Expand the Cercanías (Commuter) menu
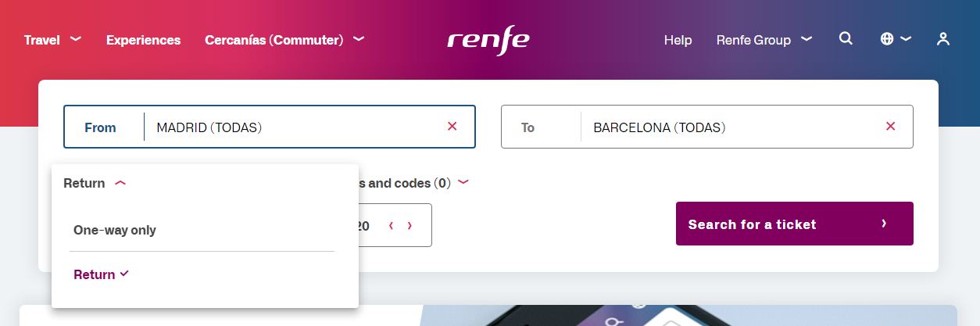 coord(284,40)
